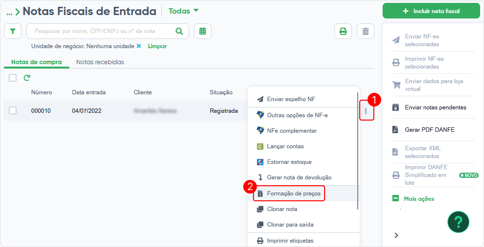The image size is (484, 247).
Task: Click the breadcrumb ellipsis before the title
Action: (x=10, y=12)
